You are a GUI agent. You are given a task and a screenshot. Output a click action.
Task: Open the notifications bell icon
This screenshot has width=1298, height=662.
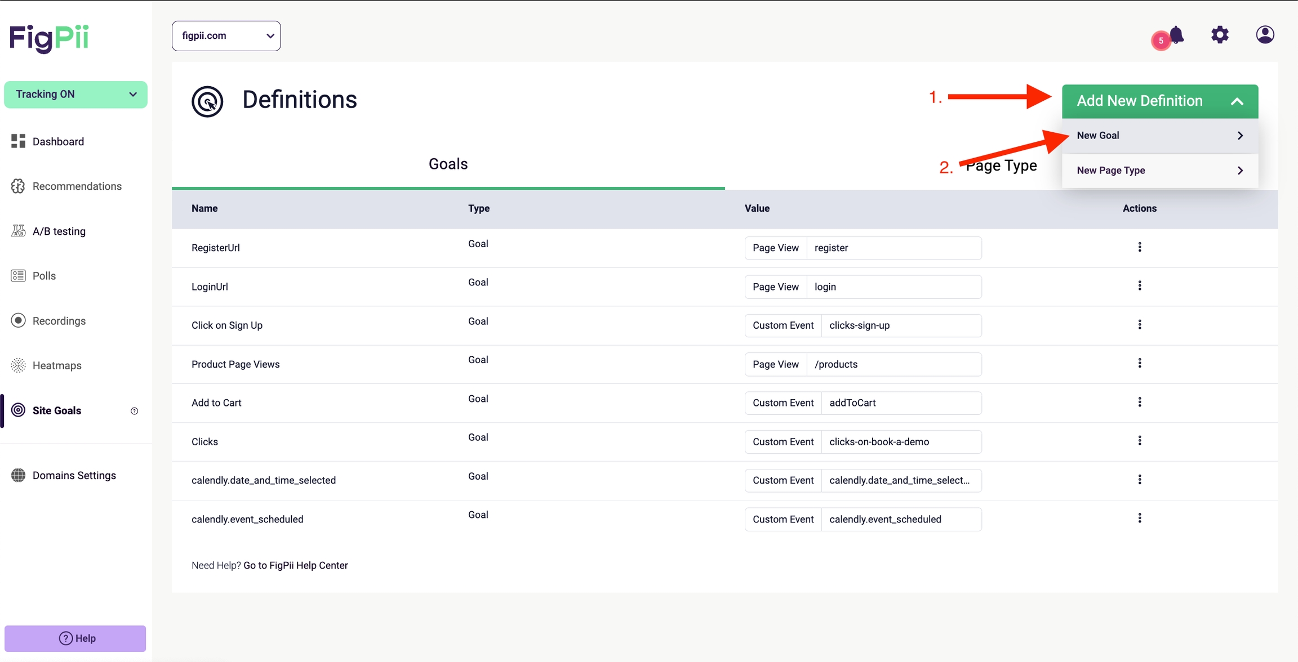point(1176,35)
